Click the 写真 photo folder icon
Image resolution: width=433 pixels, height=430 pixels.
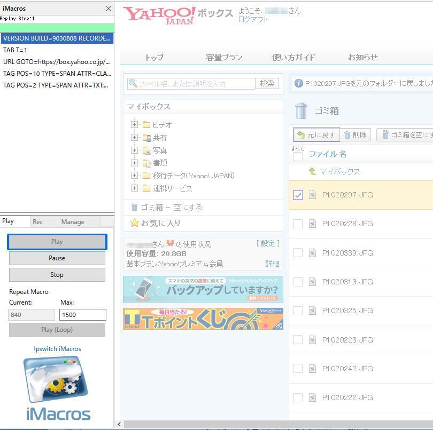[x=146, y=150]
